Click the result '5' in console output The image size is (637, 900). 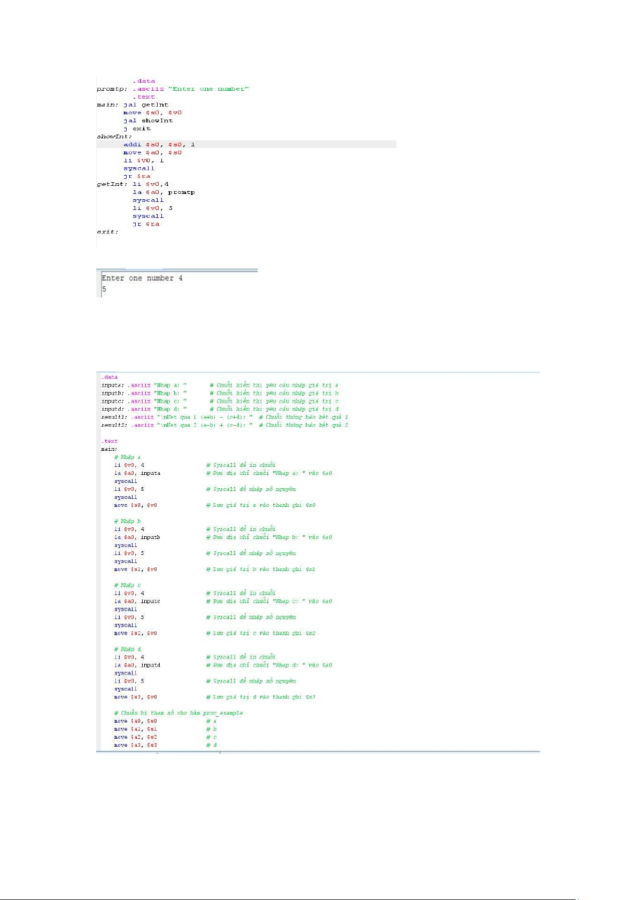(104, 289)
